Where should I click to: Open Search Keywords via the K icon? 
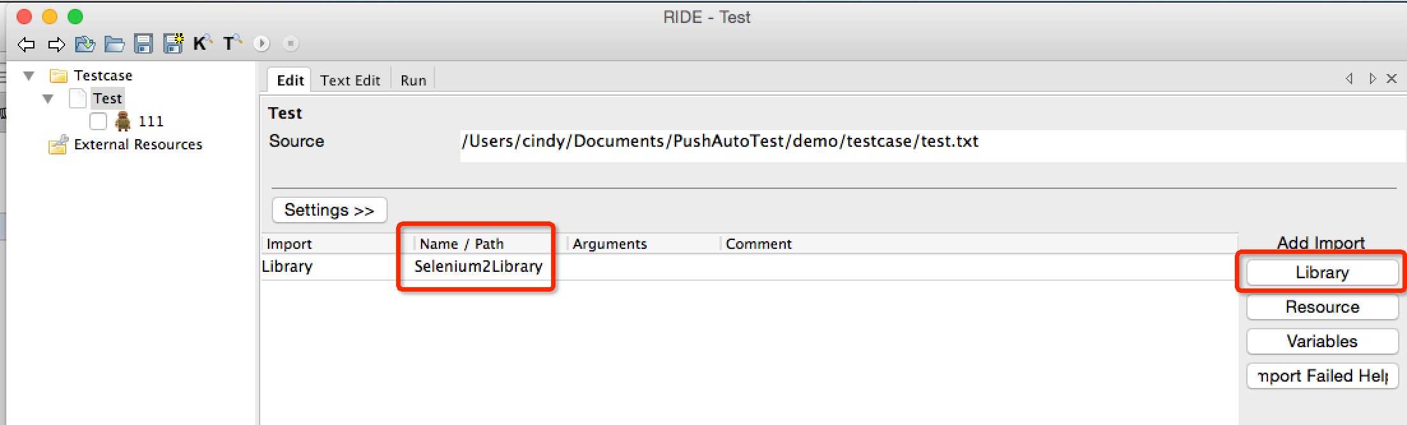click(x=202, y=43)
